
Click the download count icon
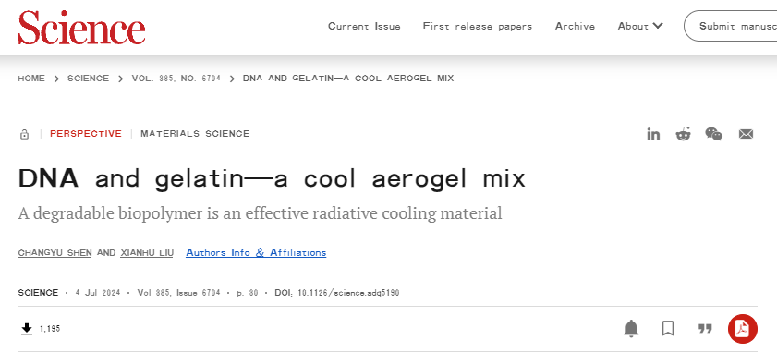pyautogui.click(x=27, y=328)
